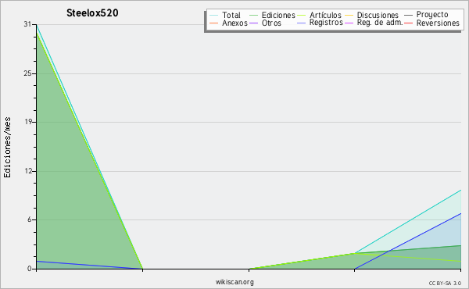Click the Ediciones/mes axis label
Viewport: 469px width, 289px height.
click(x=7, y=148)
